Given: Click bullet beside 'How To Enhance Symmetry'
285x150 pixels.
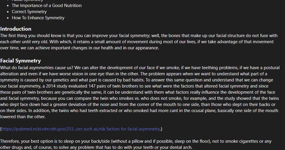Looking at the screenshot, I should tap(8, 18).
